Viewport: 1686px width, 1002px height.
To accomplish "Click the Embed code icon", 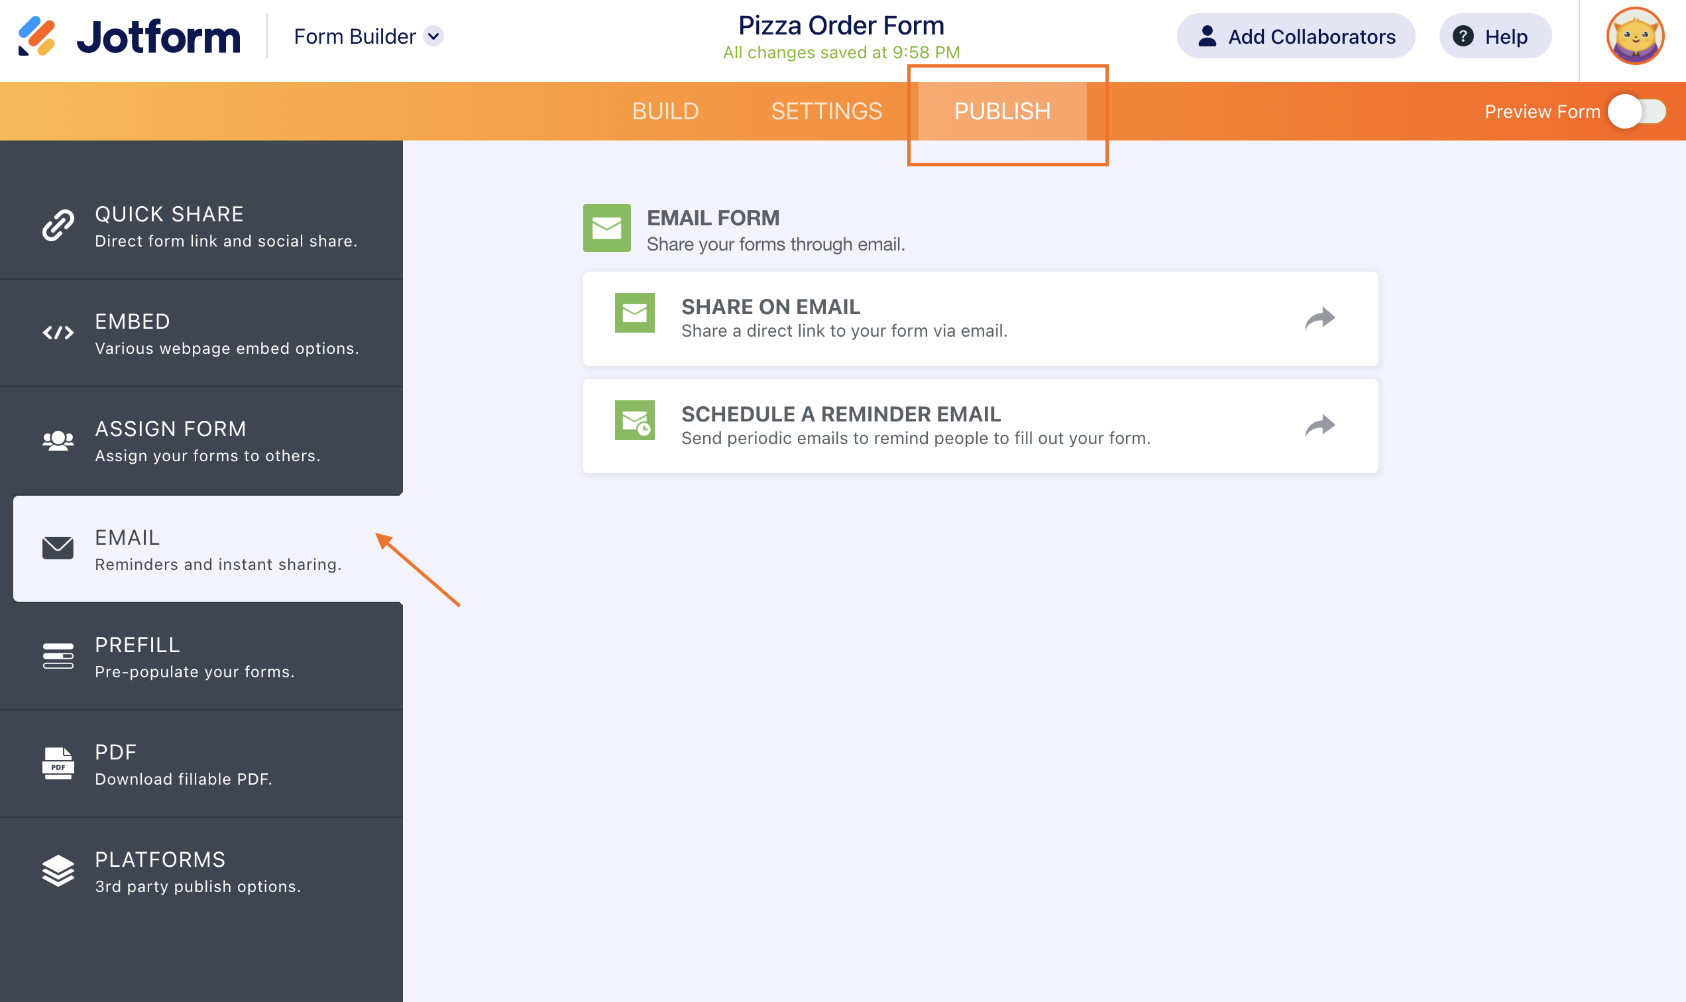I will [x=58, y=333].
